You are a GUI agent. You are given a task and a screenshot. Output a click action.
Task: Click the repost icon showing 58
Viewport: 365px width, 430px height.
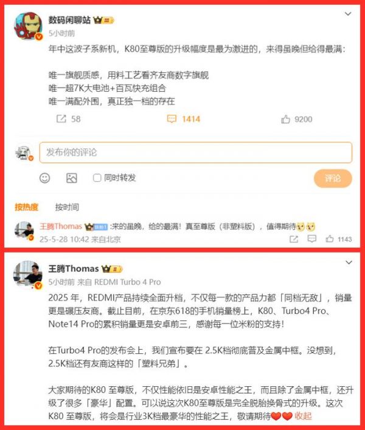point(61,119)
